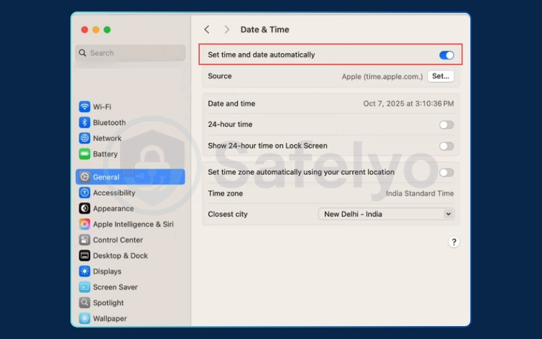Select the Accessibility icon

84,193
